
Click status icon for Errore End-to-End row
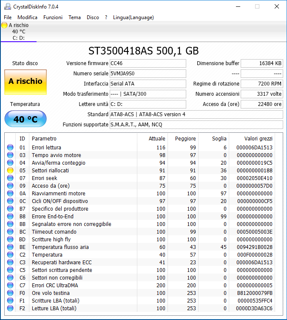coord(10,216)
